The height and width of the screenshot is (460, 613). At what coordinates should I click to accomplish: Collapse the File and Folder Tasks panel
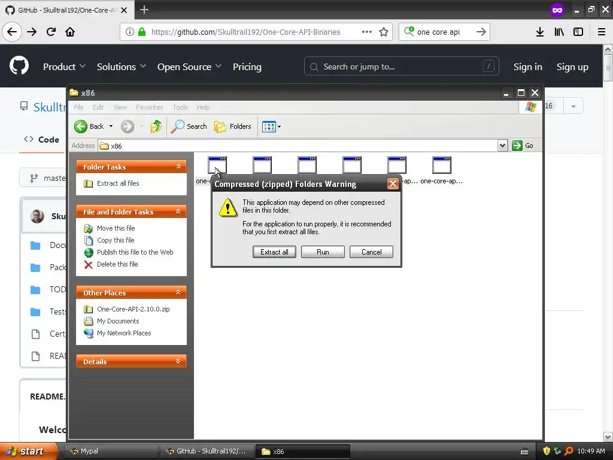(x=178, y=211)
